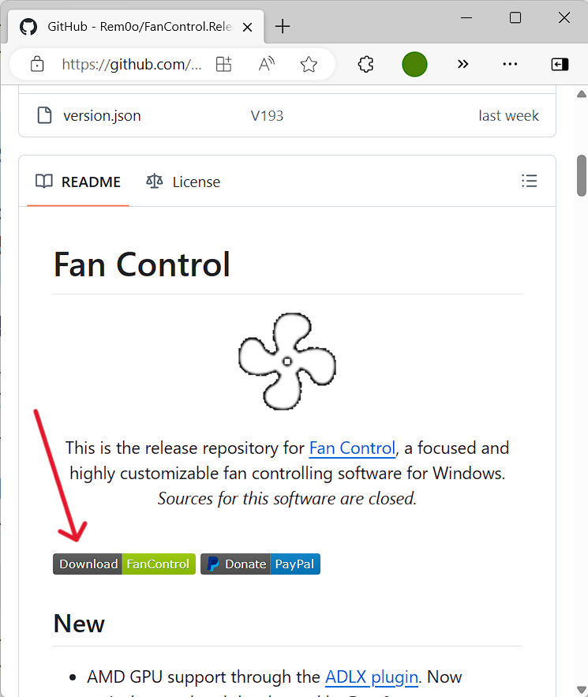Click the version.json file icon
The height and width of the screenshot is (697, 588).
point(44,115)
